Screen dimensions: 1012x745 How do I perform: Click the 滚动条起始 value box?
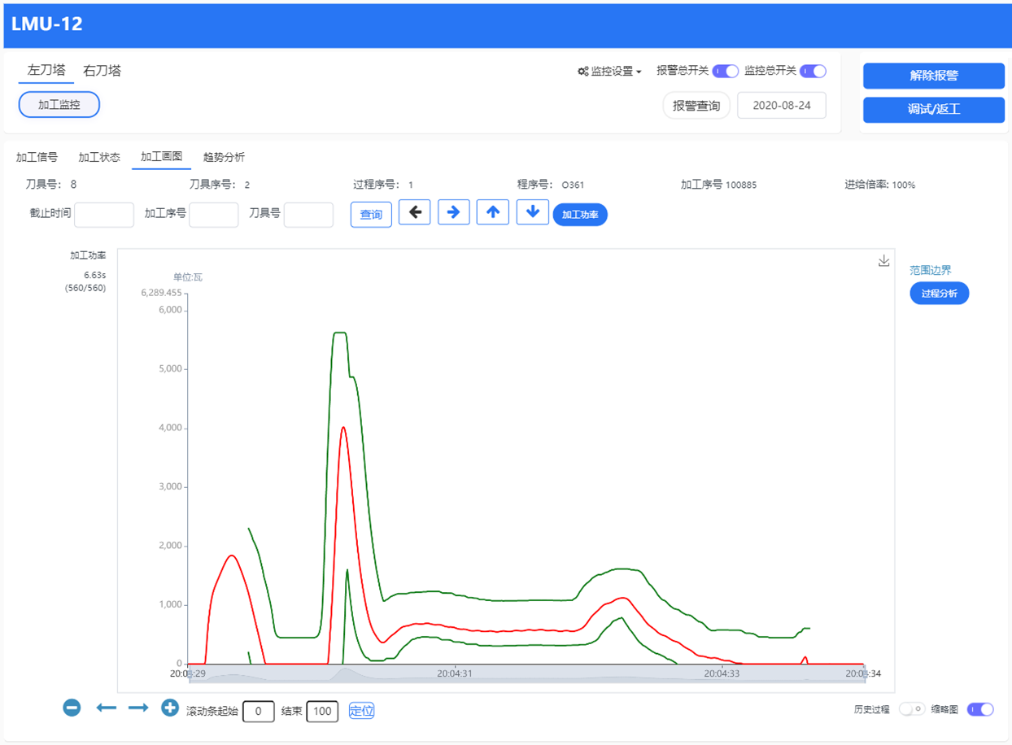(259, 711)
